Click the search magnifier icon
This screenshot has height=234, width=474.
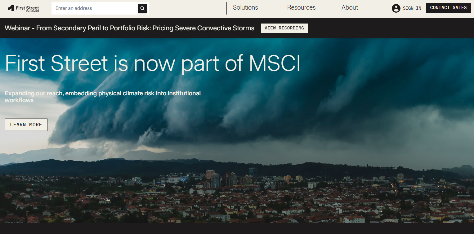click(x=142, y=8)
